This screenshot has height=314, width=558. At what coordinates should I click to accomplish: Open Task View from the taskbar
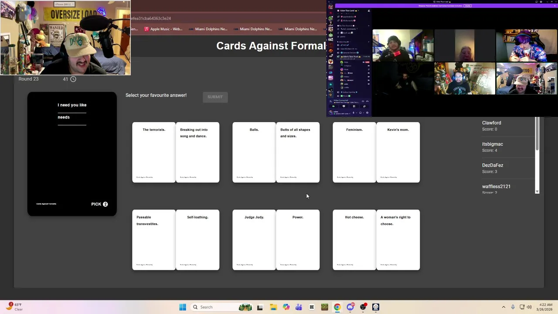[260, 307]
